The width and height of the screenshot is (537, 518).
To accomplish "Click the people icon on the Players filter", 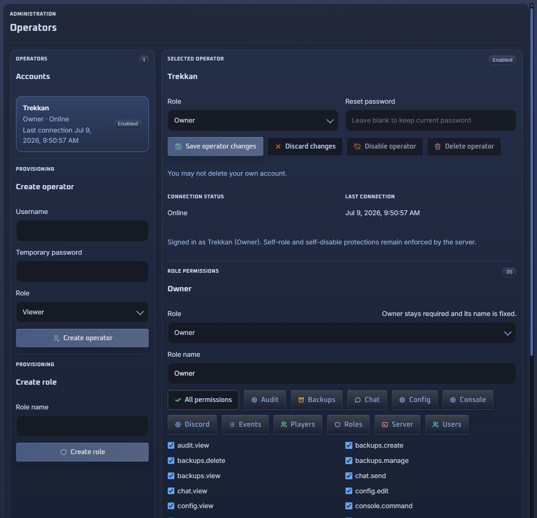I will pos(284,425).
